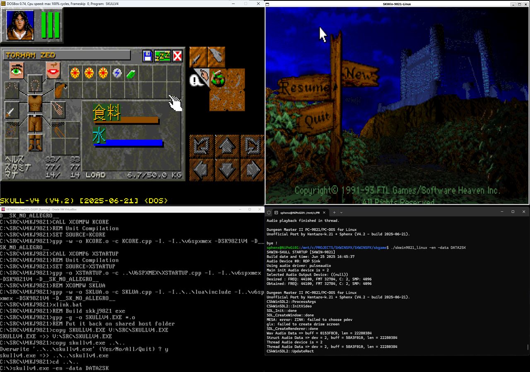530x372 pixels.
Task: Select the sphenx@NiPoGi01 terminal tab
Action: 301,212
